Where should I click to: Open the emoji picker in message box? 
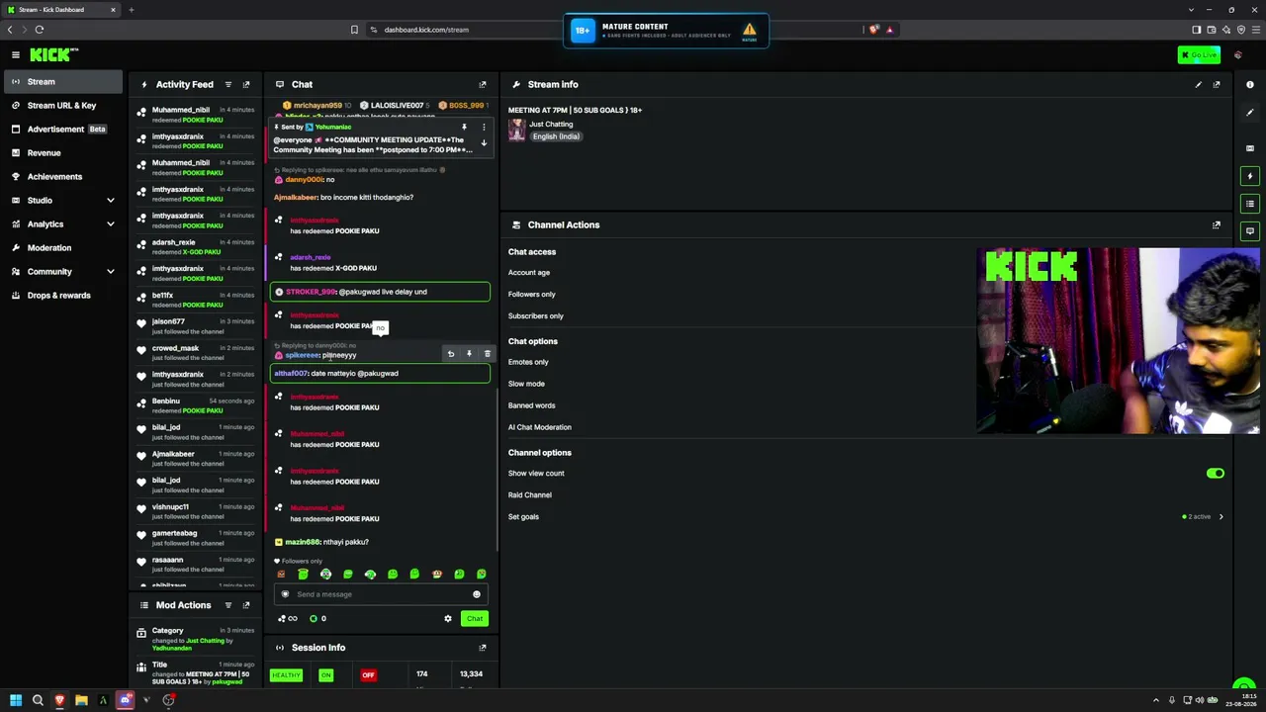point(476,594)
